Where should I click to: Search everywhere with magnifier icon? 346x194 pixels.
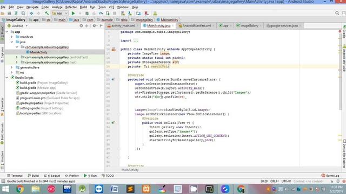(337, 13)
